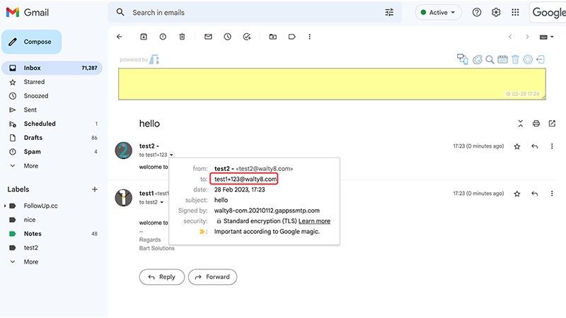Star the message from test1
The height and width of the screenshot is (318, 566).
pos(517,194)
